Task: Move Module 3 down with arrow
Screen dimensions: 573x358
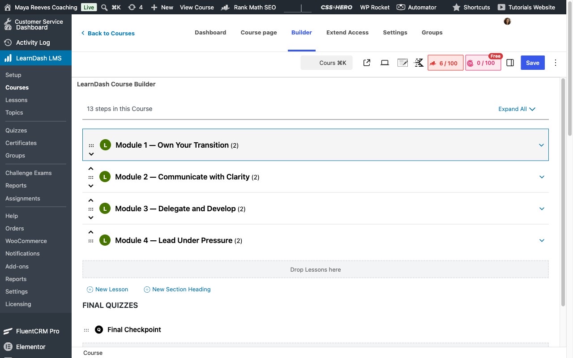Action: coord(91,217)
